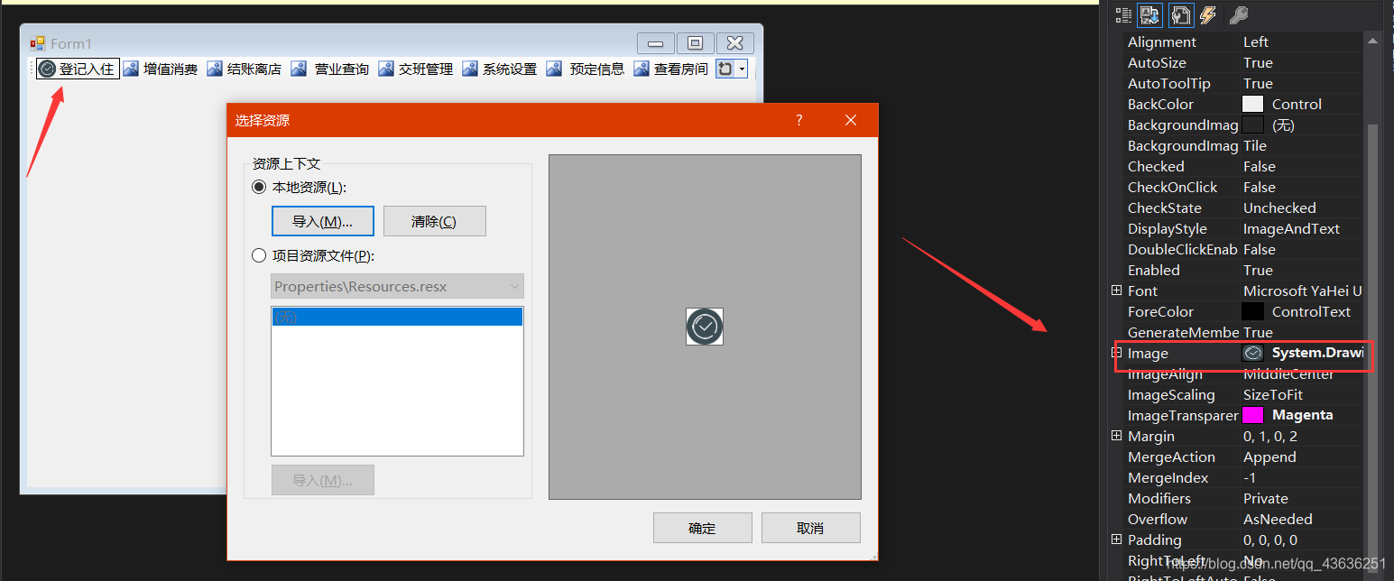Click the toolstrip grip handle
The width and height of the screenshot is (1394, 581).
click(32, 69)
